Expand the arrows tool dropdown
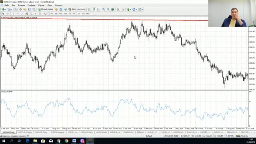Viewport: 256px width, 144px height. [47, 14]
